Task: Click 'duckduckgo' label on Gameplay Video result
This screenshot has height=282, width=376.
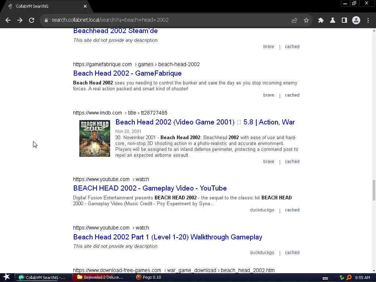Action: click(x=262, y=210)
